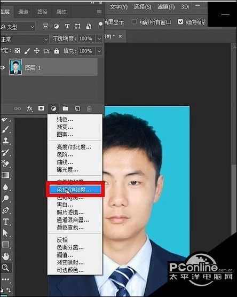Click the link layers icon
This screenshot has height=297, width=237.
point(18,108)
